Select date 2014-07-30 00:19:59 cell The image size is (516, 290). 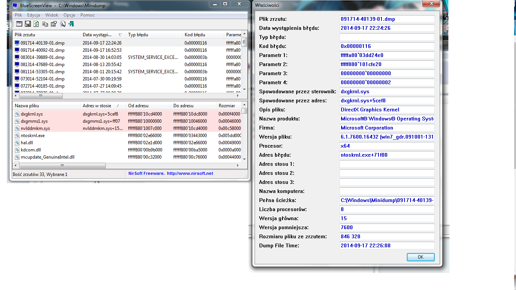coord(102,79)
